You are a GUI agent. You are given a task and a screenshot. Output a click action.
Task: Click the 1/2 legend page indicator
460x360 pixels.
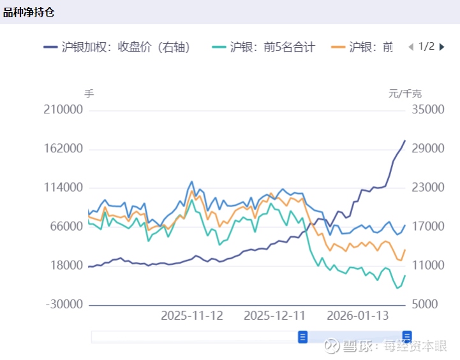point(426,47)
